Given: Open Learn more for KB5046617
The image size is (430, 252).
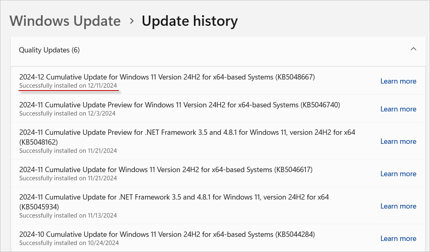Looking at the screenshot, I should pos(398,174).
